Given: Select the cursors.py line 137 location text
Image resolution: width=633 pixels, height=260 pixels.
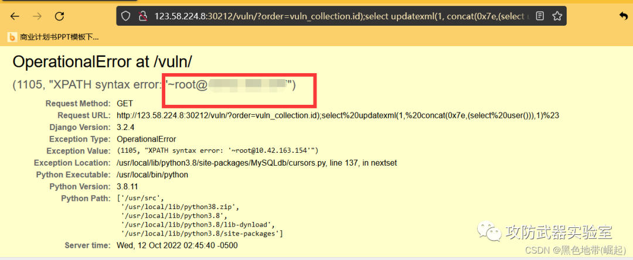Looking at the screenshot, I should 257,163.
